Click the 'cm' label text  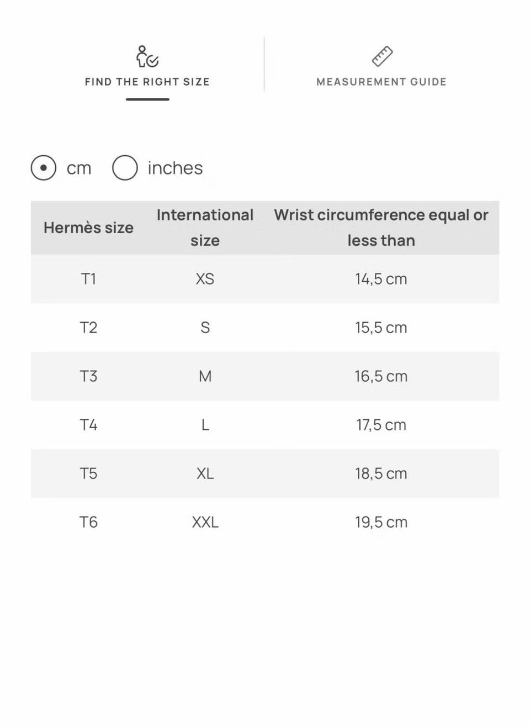point(79,168)
